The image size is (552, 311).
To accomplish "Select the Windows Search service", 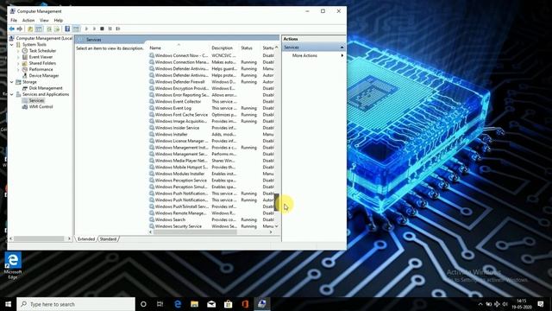I will coord(170,219).
